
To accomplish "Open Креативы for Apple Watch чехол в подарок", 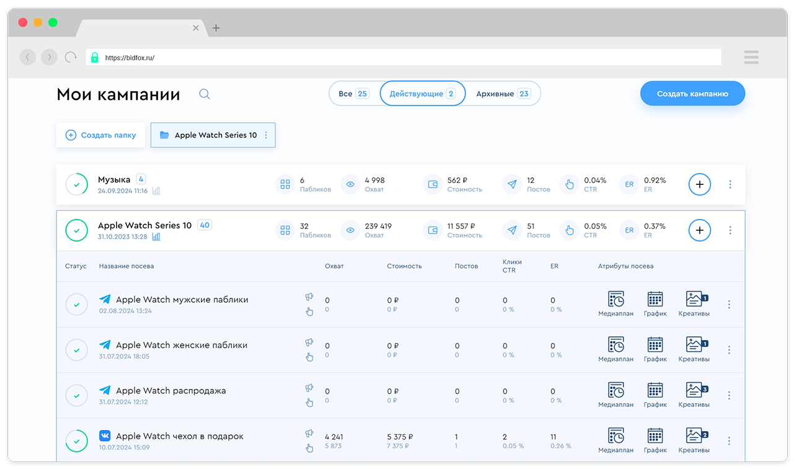I will click(694, 440).
